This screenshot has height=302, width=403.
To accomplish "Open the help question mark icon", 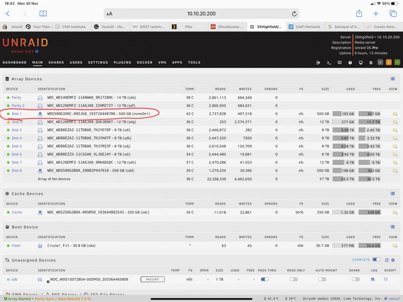I will [350, 63].
